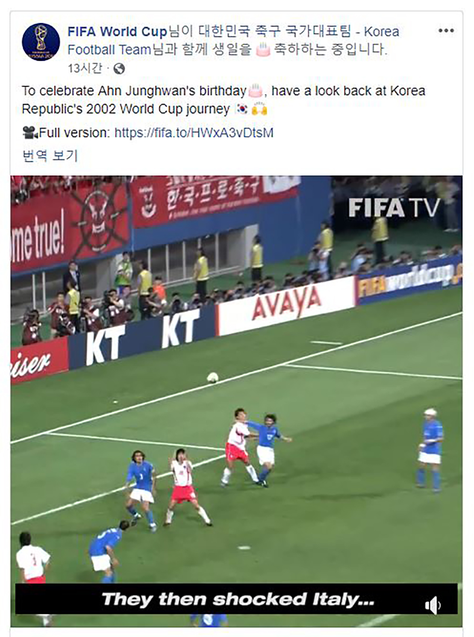Click the video to play it

[236, 401]
